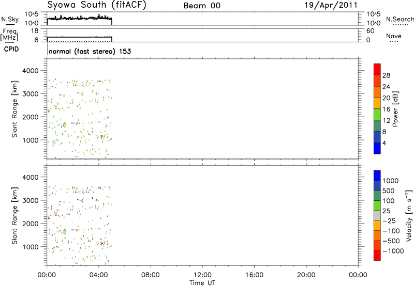Click the date '19/Apr/2011'
The width and height of the screenshot is (414, 286).
tap(331, 5)
